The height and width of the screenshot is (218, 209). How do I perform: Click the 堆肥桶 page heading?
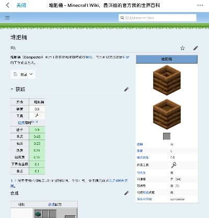pyautogui.click(x=19, y=38)
